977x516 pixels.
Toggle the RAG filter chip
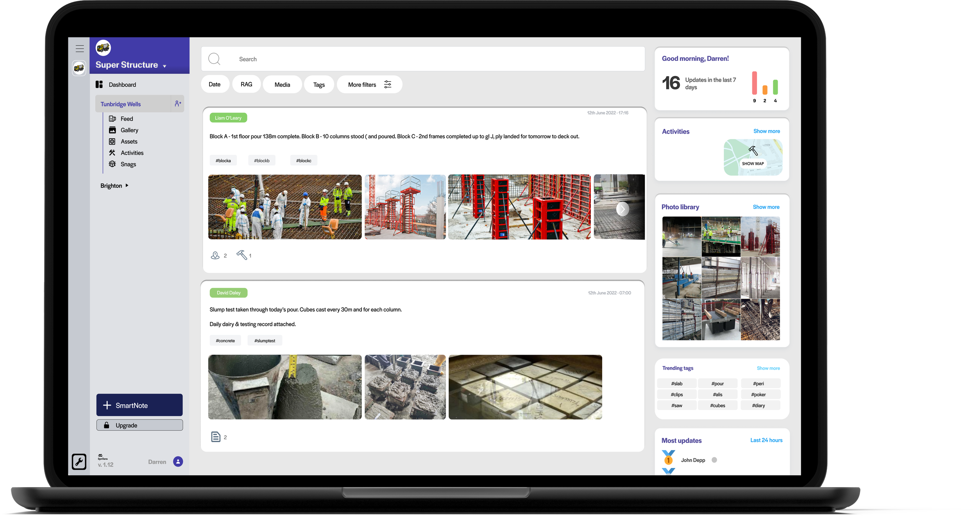click(x=246, y=84)
